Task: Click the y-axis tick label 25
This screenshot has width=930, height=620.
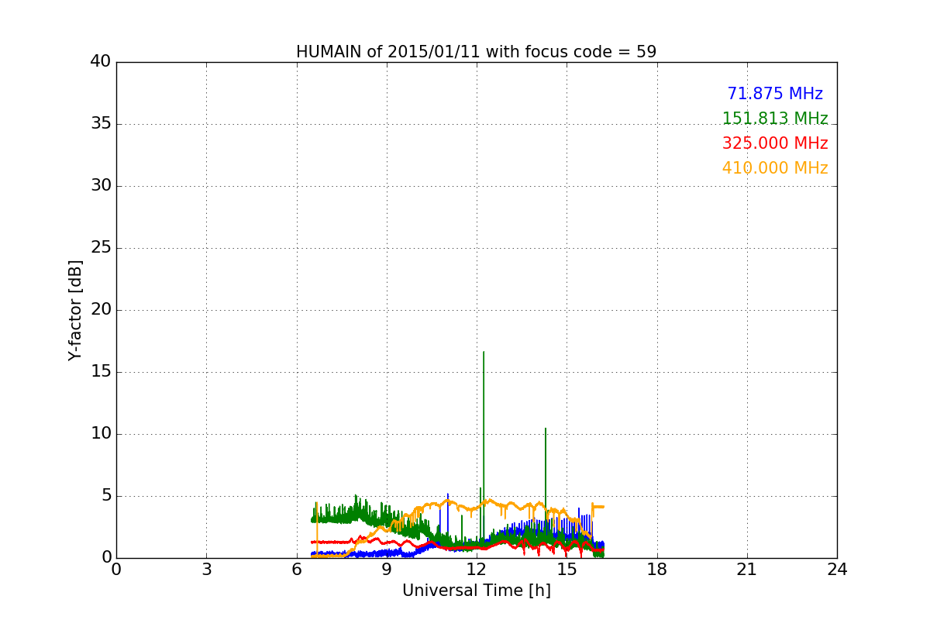Action: coord(101,248)
